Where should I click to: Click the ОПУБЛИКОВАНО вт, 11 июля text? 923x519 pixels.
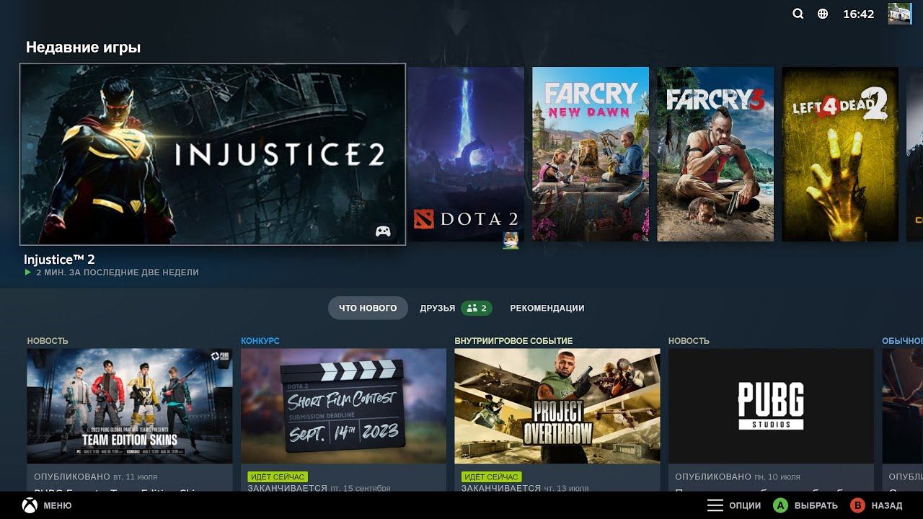95,477
